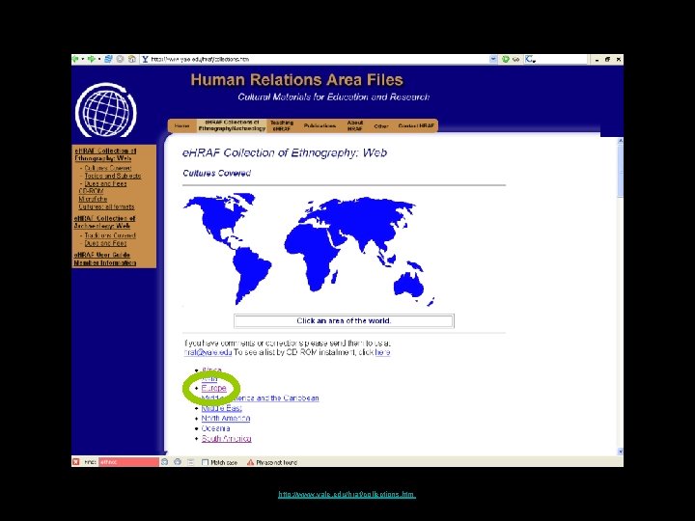
Task: Open the CD-ROM sidebar link
Action: tap(91, 191)
